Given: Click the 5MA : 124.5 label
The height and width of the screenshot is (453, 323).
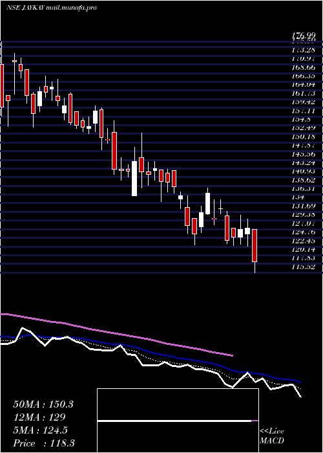Looking at the screenshot, I should pyautogui.click(x=40, y=430).
